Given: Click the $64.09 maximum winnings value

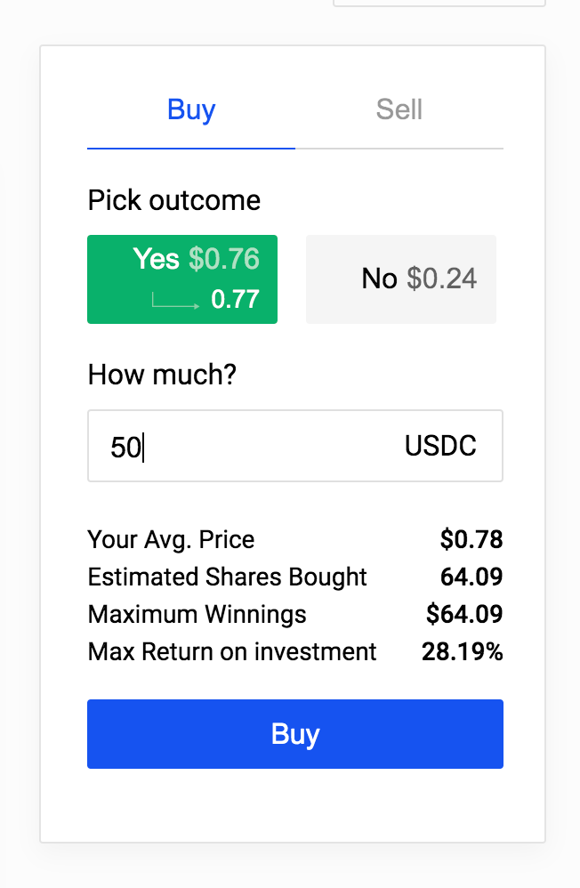Looking at the screenshot, I should pyautogui.click(x=464, y=614).
